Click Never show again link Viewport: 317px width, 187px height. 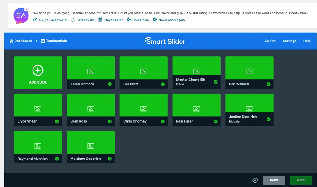tap(172, 20)
